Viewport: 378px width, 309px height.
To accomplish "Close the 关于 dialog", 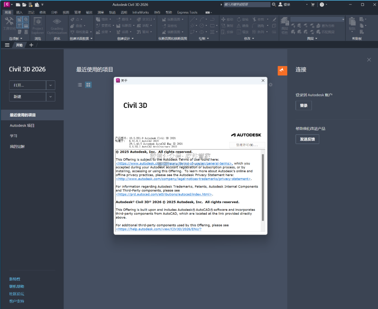I will (263, 80).
